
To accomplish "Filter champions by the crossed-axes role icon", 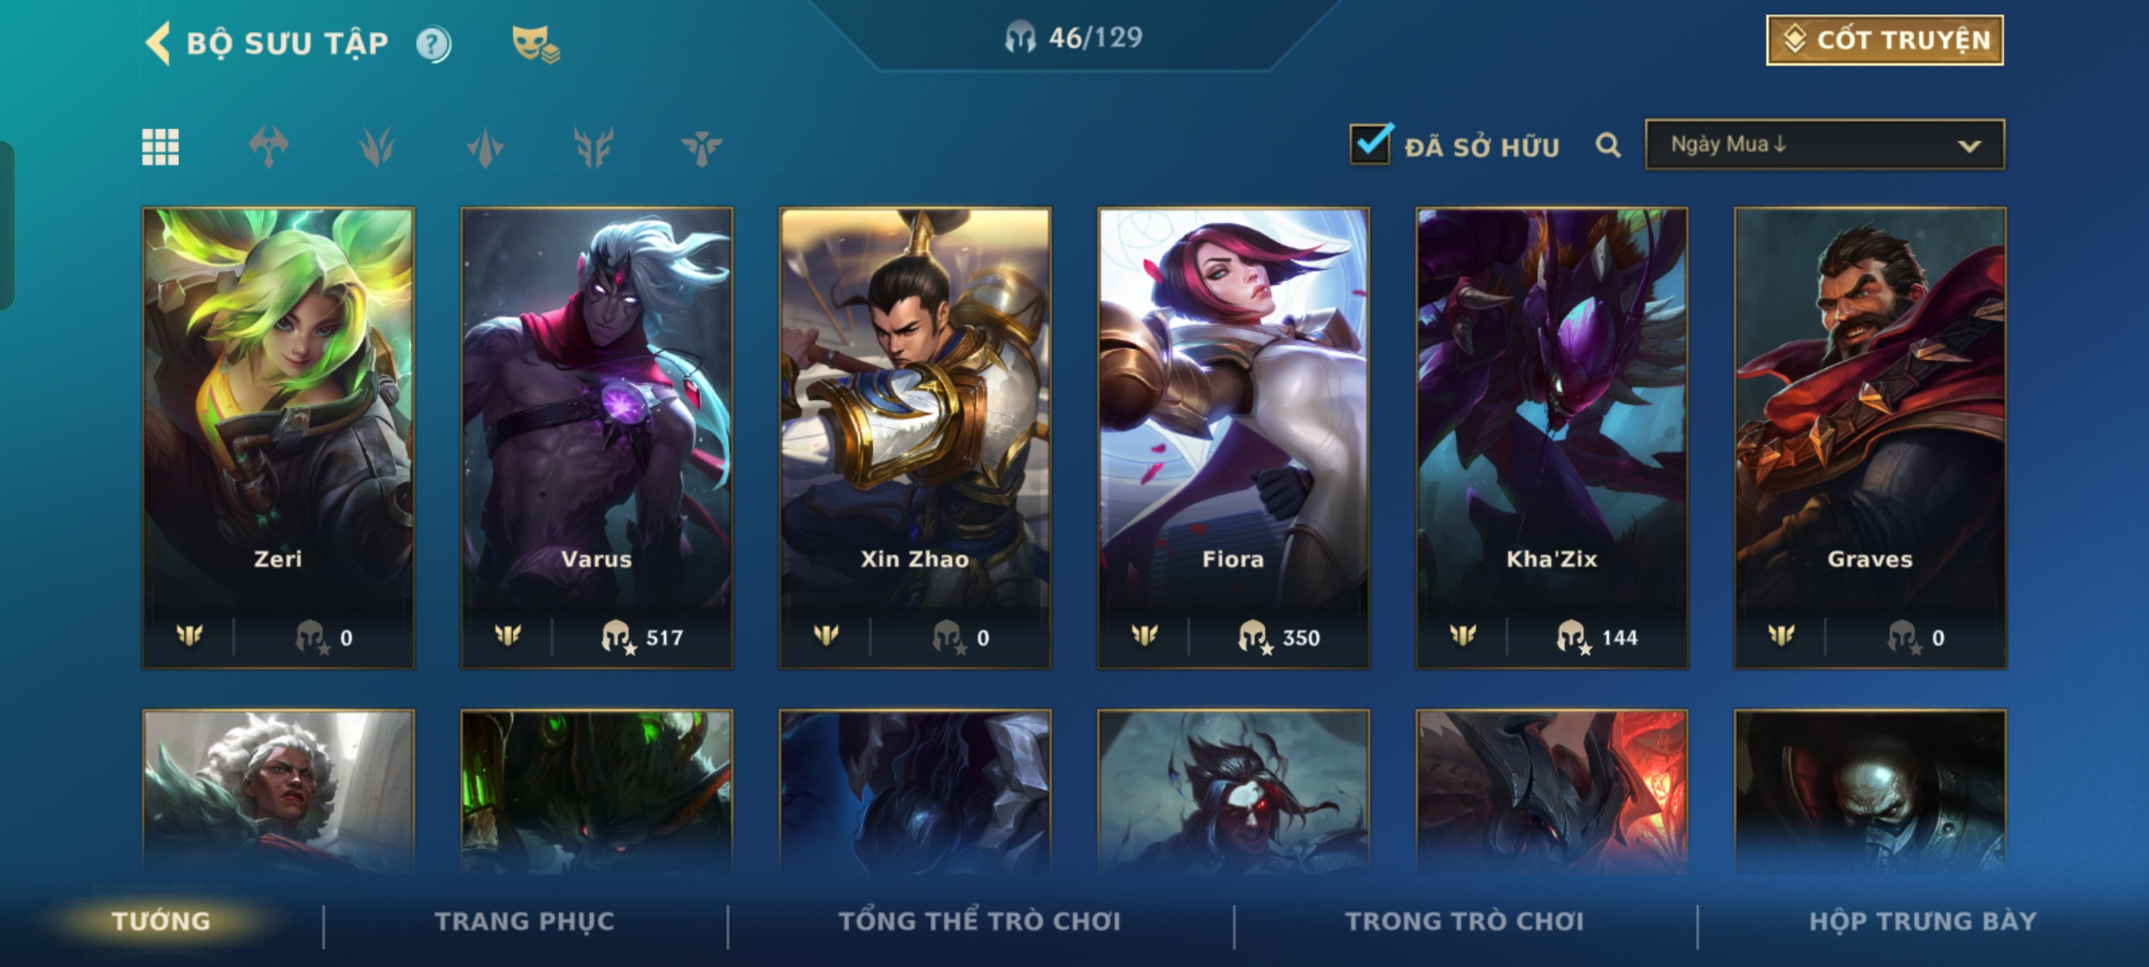I will point(269,147).
